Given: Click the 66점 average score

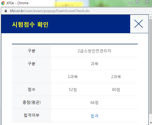Looking at the screenshot, I should tap(94, 102).
